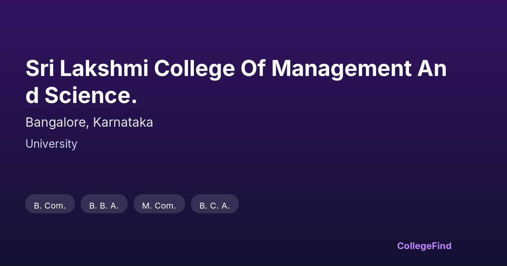This screenshot has height=266, width=507.
Task: Click the word "Lakshmi" in the title
Action: pyautogui.click(x=104, y=69)
